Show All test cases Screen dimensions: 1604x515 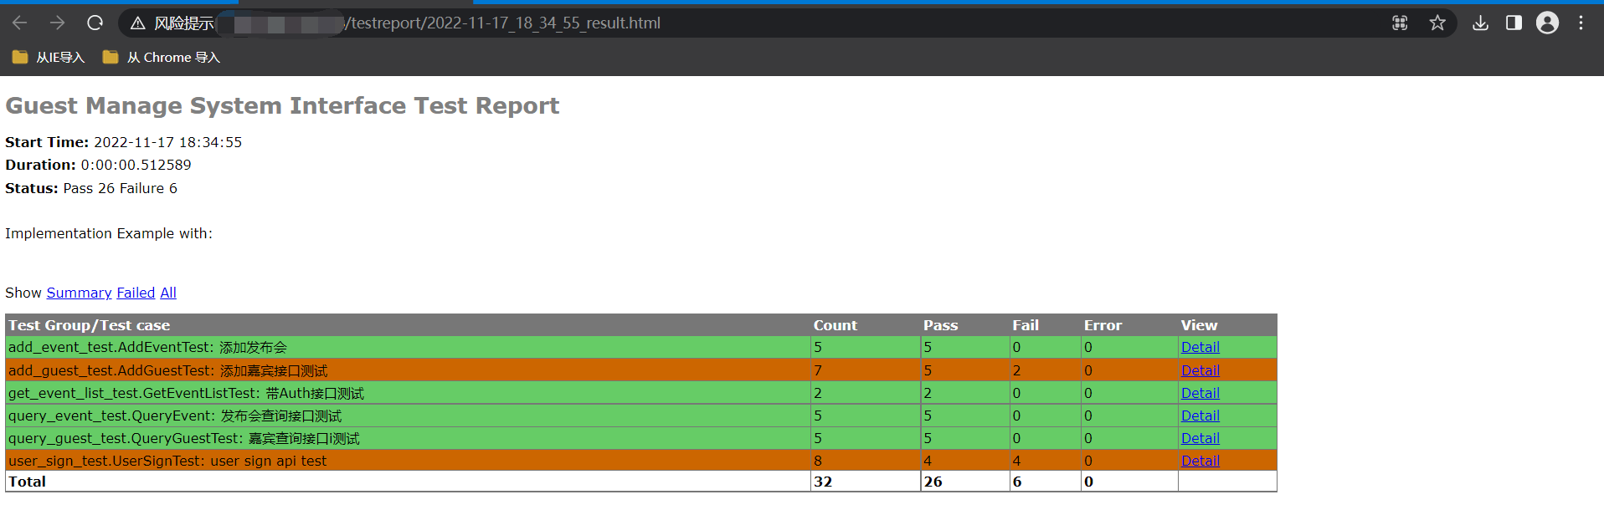[168, 293]
